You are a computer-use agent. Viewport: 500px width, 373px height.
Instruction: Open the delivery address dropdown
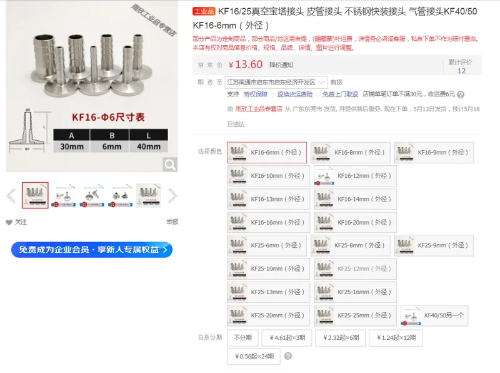tap(276, 83)
